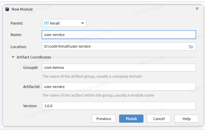Click the GroupId hint about company domain
Image resolution: width=205 pixels, height=131 pixels.
pyautogui.click(x=92, y=76)
